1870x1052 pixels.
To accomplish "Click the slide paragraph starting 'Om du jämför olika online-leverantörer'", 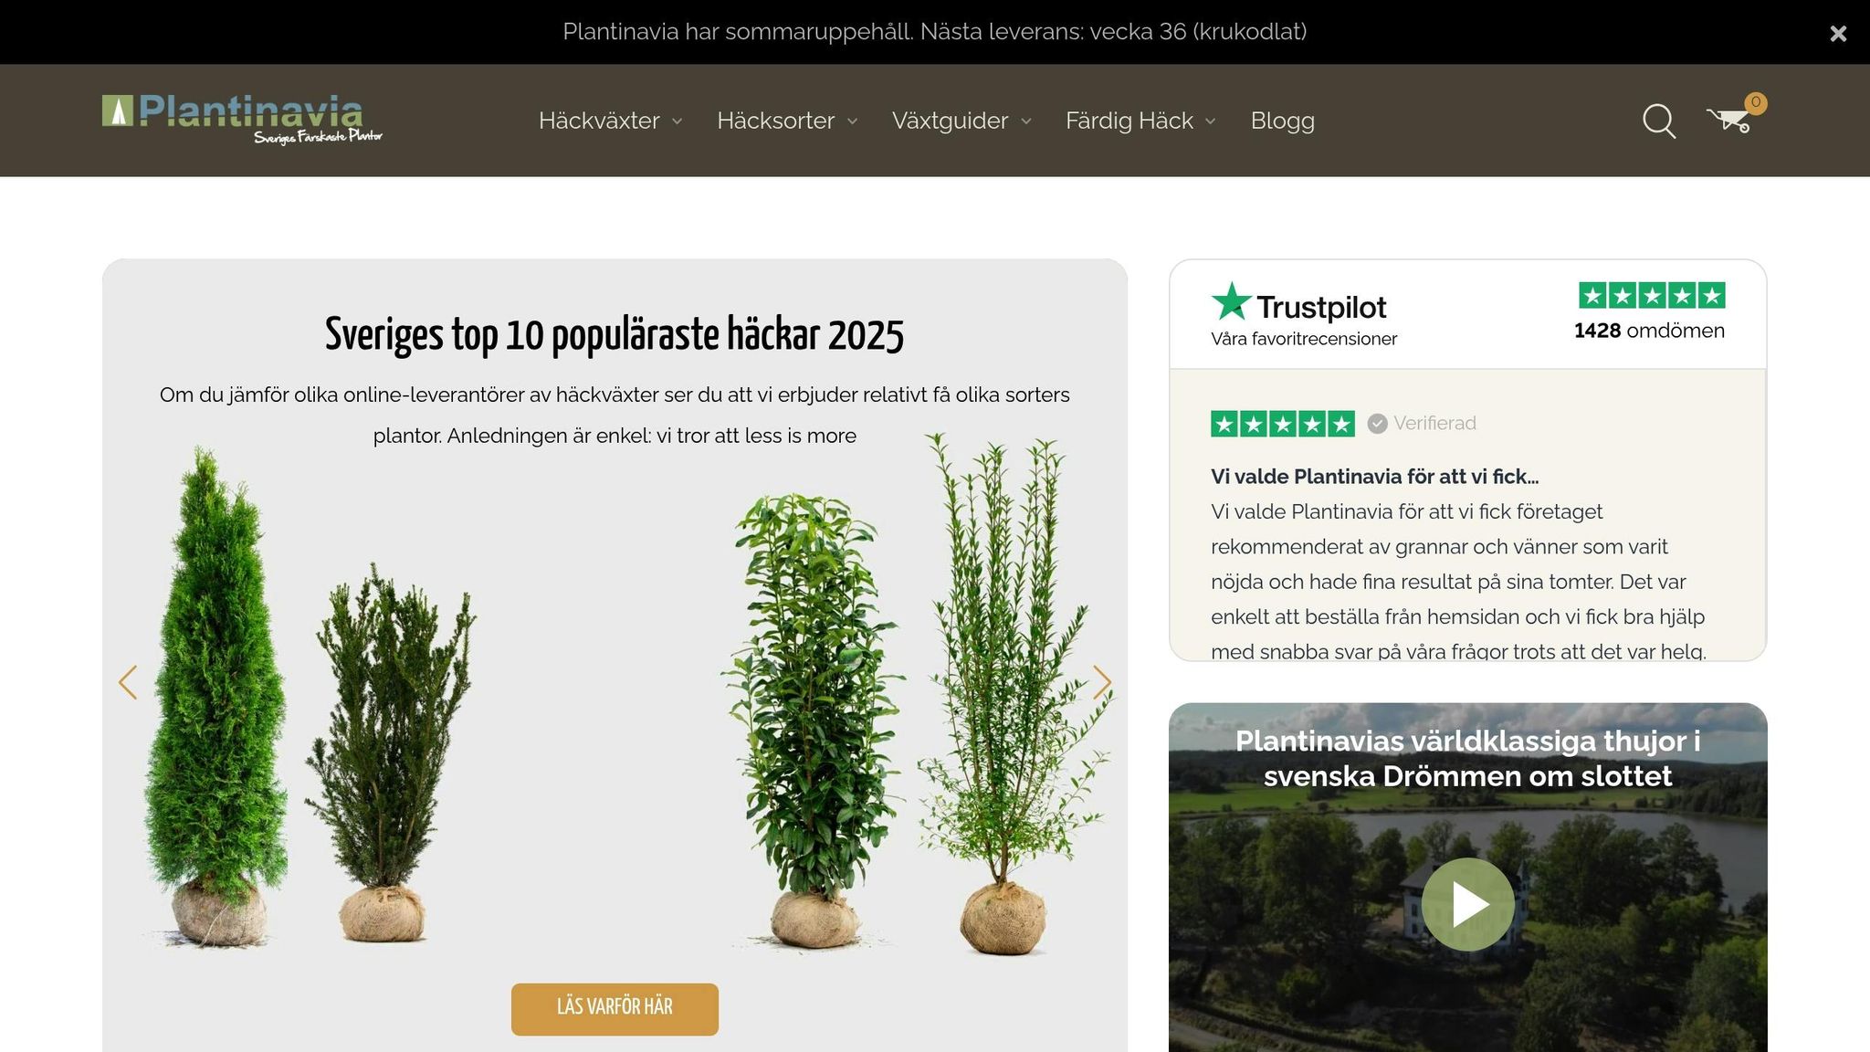I will pos(615,415).
